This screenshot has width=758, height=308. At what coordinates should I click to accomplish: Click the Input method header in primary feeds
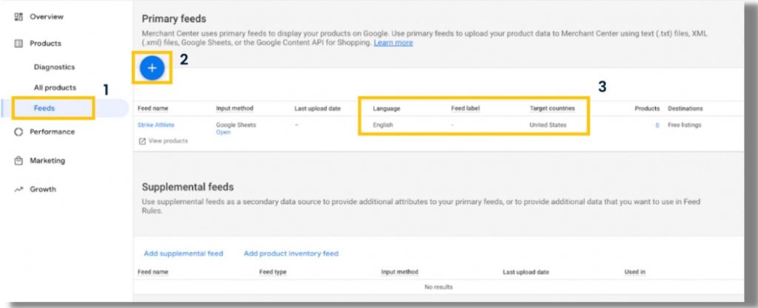235,109
